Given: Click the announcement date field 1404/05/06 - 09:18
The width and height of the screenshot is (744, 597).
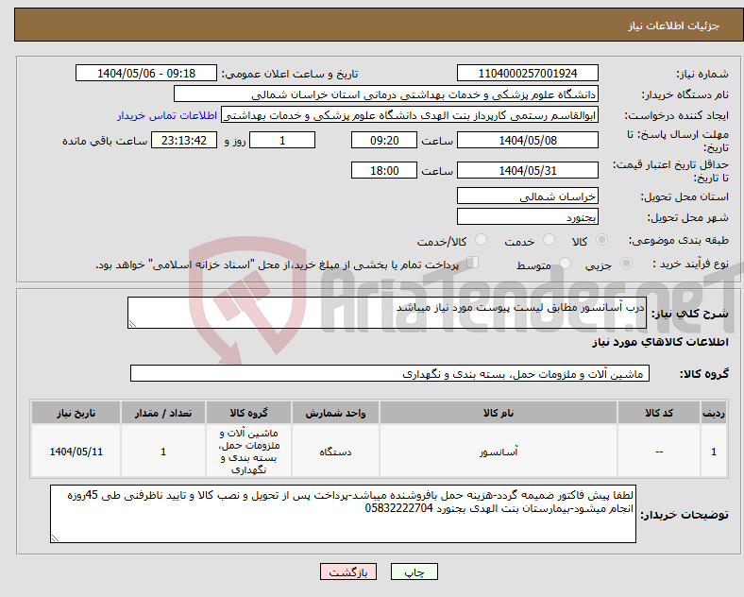Looking at the screenshot, I should click(146, 73).
